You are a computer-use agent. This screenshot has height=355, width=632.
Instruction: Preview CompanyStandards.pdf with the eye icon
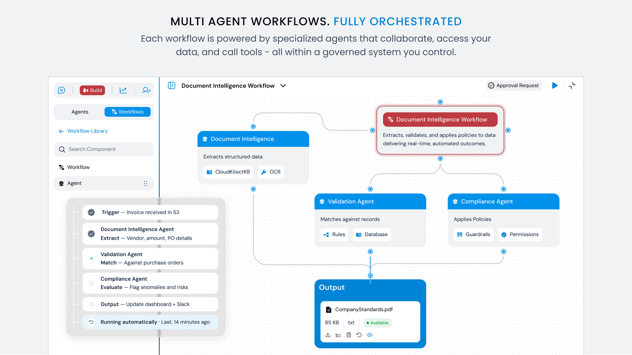click(370, 335)
